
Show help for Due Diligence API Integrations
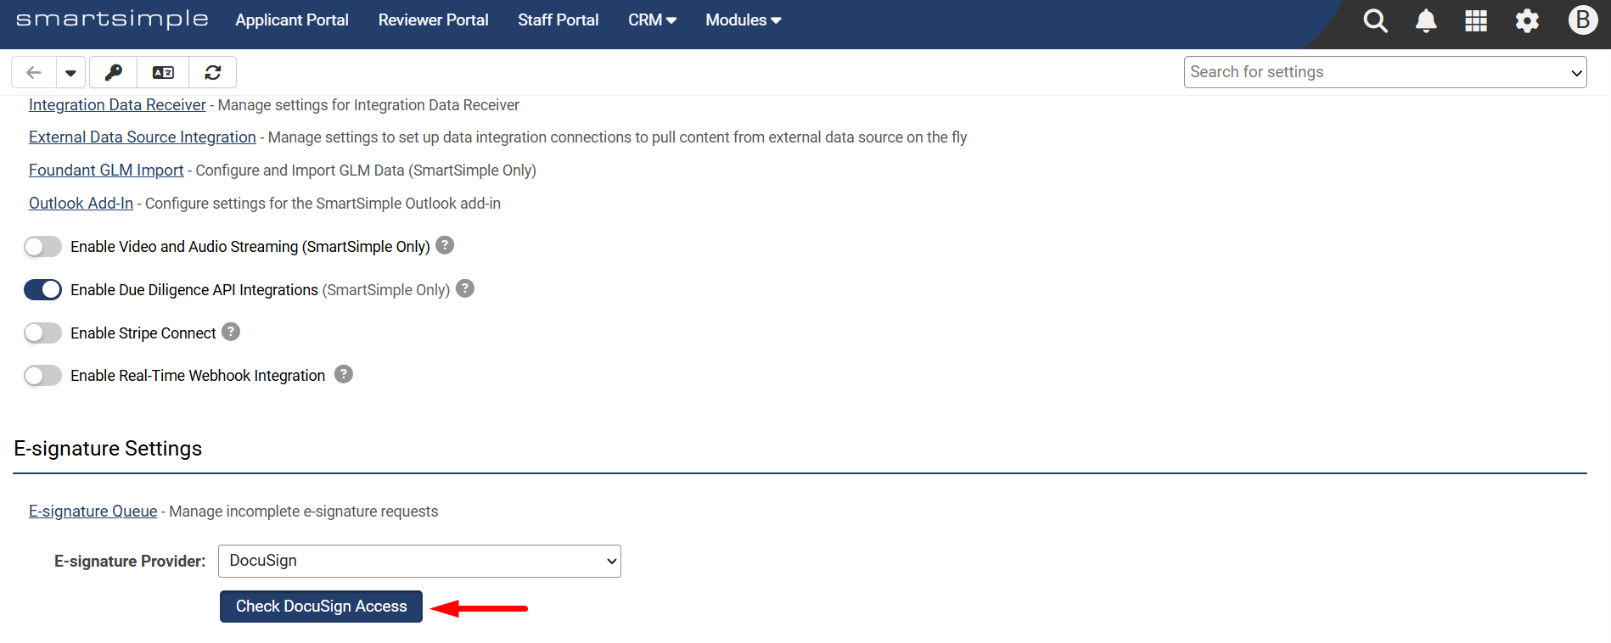click(x=465, y=288)
